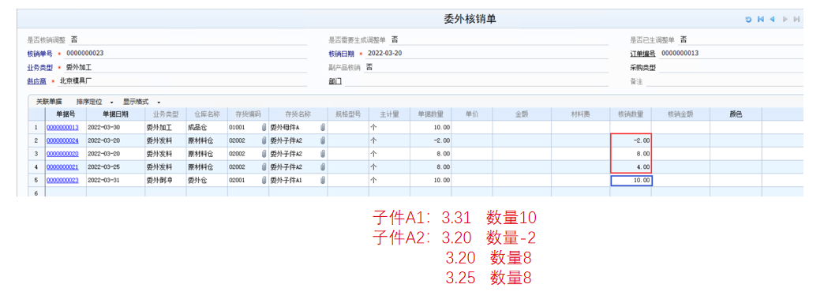824x299 pixels.
Task: Click the 存货编码 paperclip in row 3
Action: (x=264, y=153)
